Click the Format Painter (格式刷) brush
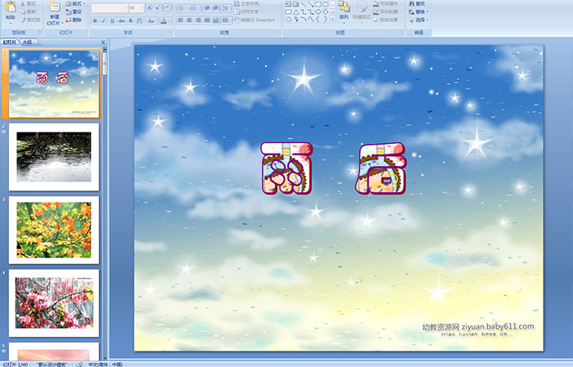This screenshot has height=367, width=573. point(31,20)
